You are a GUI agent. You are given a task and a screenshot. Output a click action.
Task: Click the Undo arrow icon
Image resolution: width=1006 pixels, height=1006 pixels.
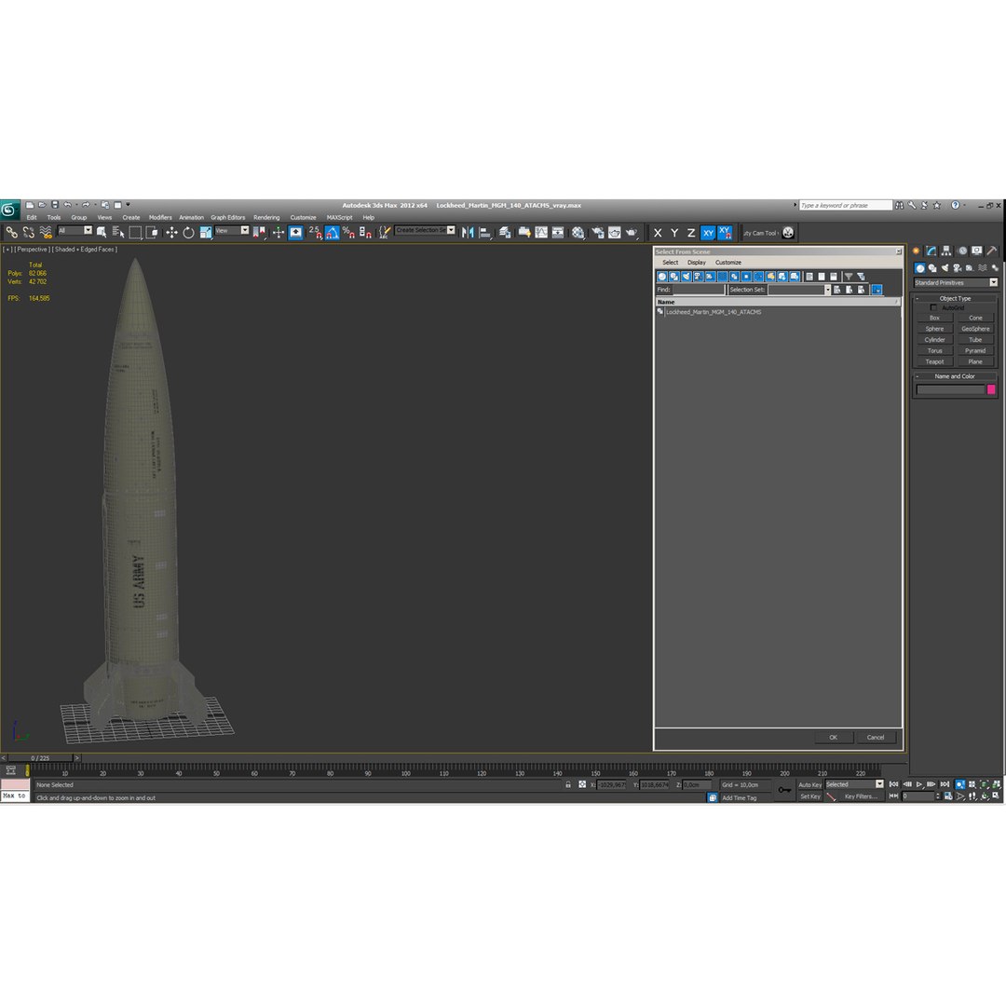[x=67, y=205]
